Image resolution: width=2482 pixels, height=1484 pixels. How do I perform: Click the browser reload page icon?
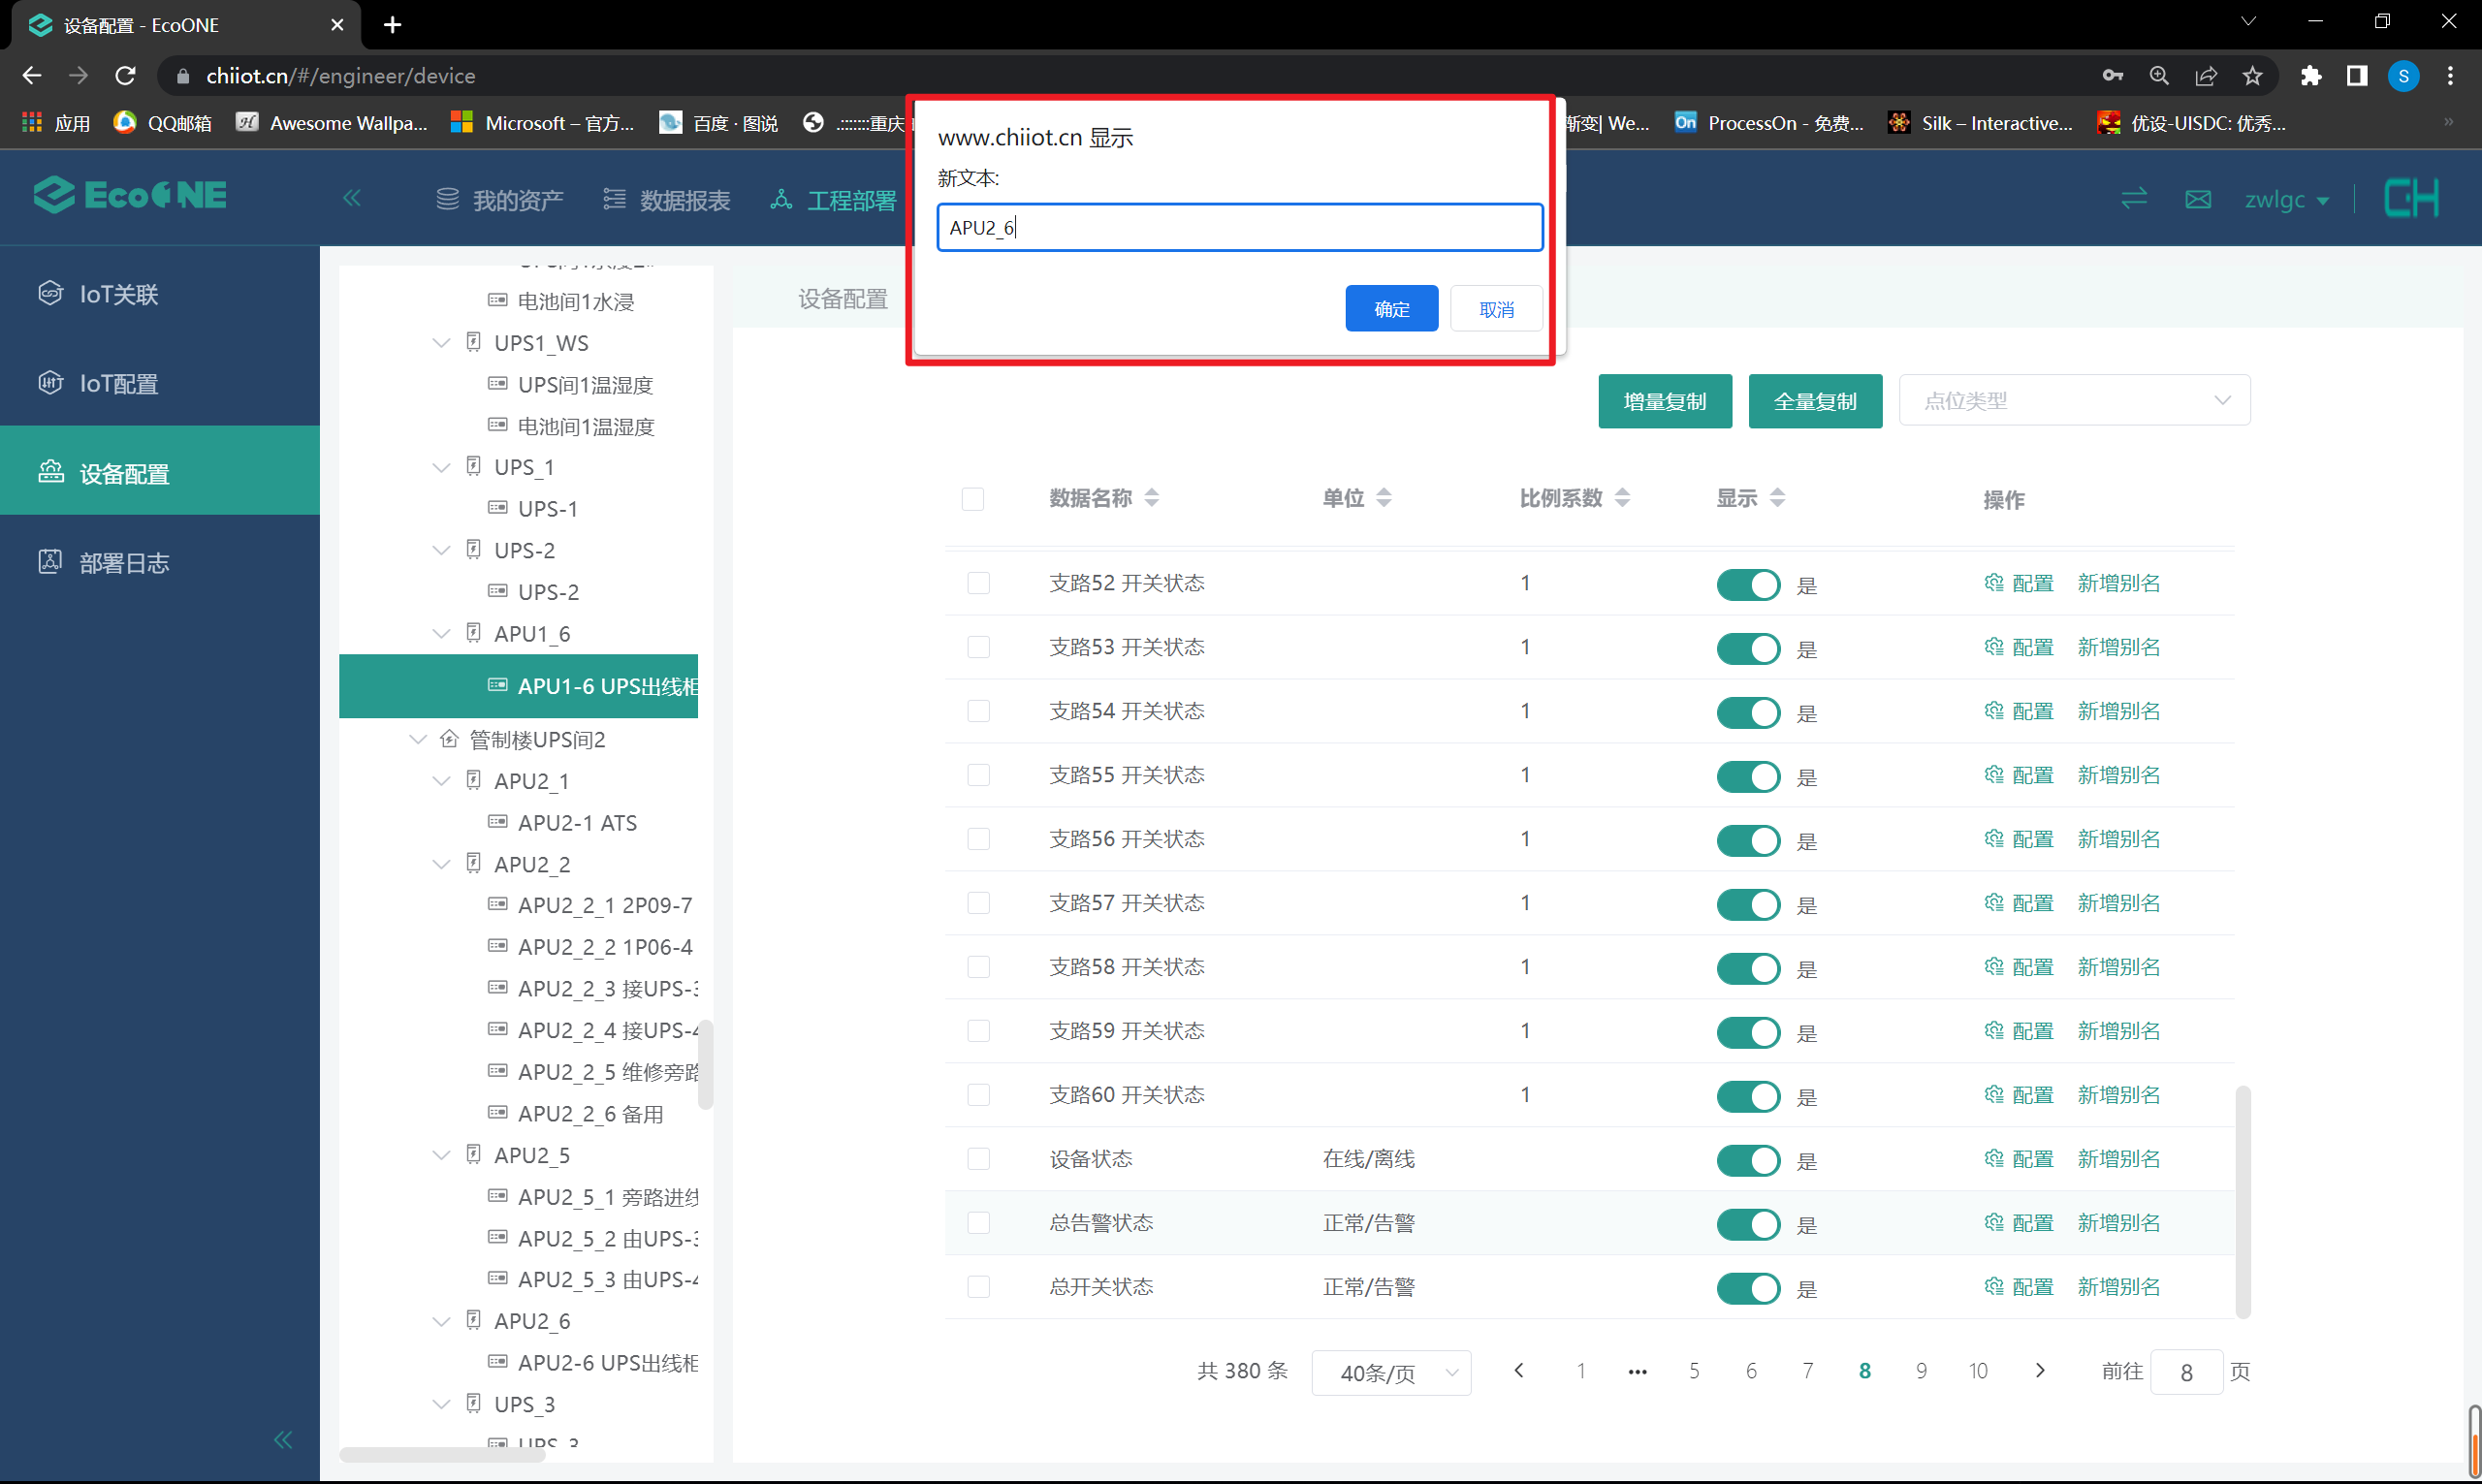coord(125,76)
